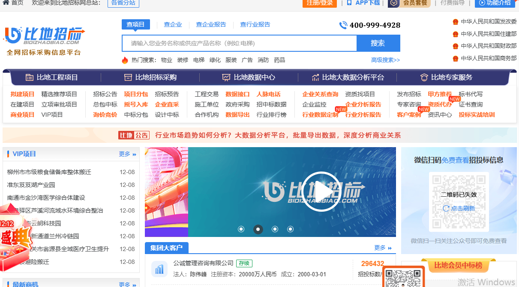519x287 pixels.
Task: Open the 比地数据中心 monitor icon
Action: point(226,77)
